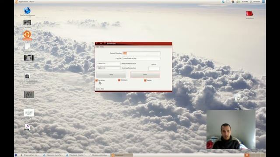Click the Offset input field
Viewport: 280px width, 157px height.
pyautogui.click(x=154, y=68)
